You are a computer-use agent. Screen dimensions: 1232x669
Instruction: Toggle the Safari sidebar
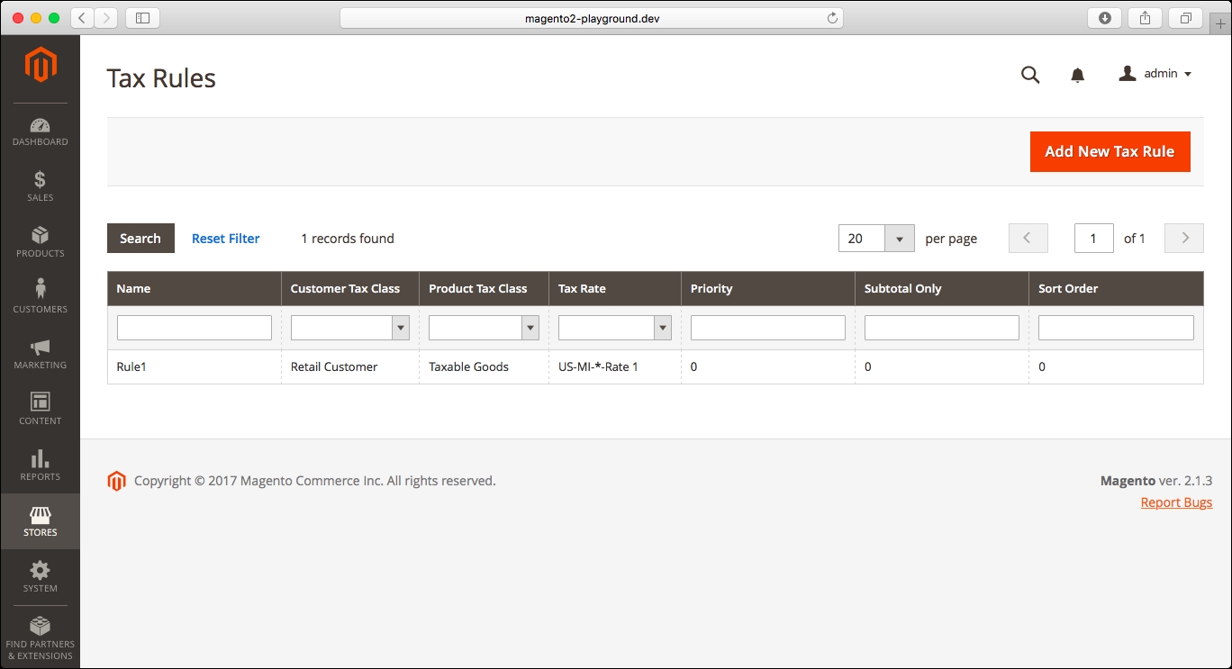point(142,18)
